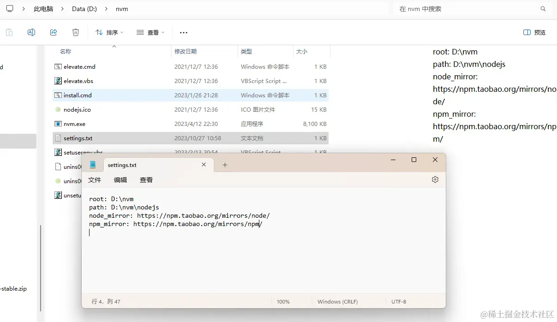Image resolution: width=557 pixels, height=322 pixels.
Task: Open the 排序 sort dropdown
Action: click(x=109, y=32)
